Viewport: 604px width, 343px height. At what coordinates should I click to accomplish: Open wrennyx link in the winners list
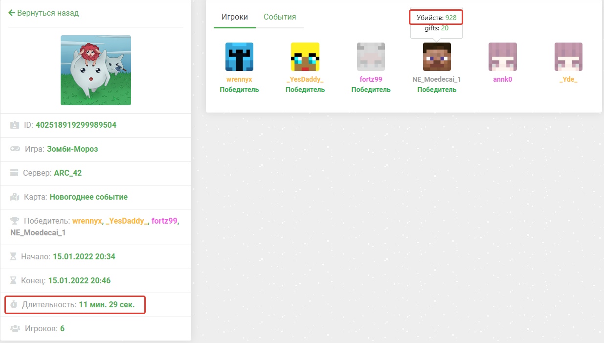87,221
